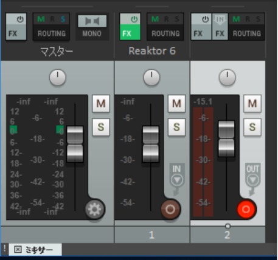
Task: Disarm record on track 2
Action: pyautogui.click(x=246, y=209)
